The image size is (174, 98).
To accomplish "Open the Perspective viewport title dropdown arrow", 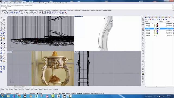I will coord(82,17).
